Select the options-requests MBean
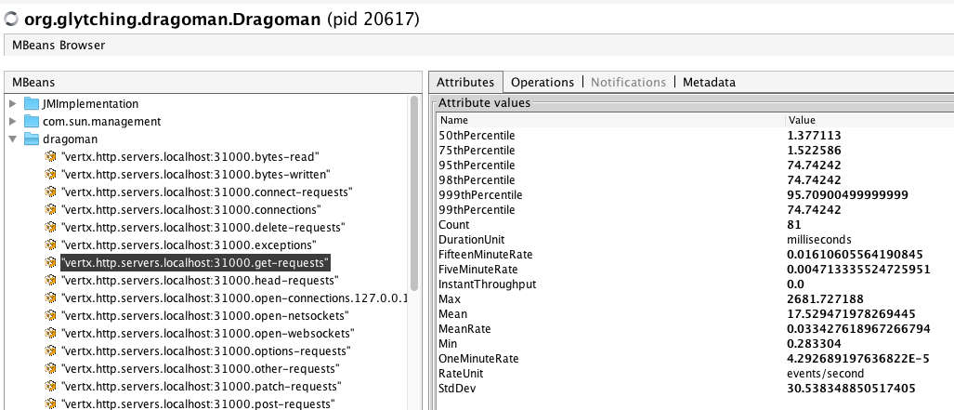Image resolution: width=954 pixels, height=410 pixels. pos(206,351)
